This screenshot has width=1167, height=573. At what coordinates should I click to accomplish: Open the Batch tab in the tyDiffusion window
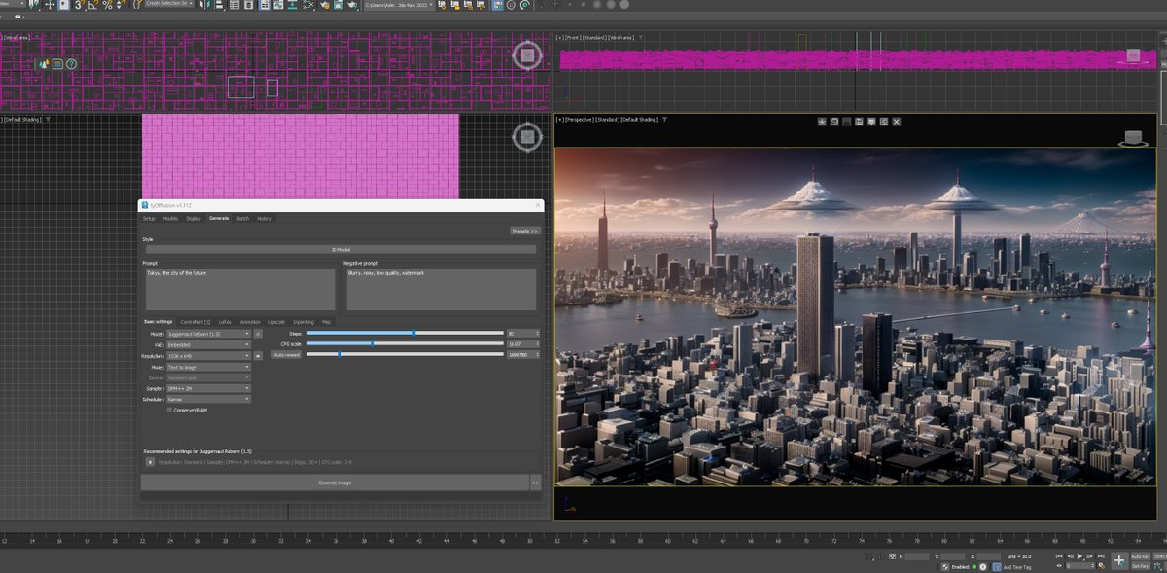243,218
